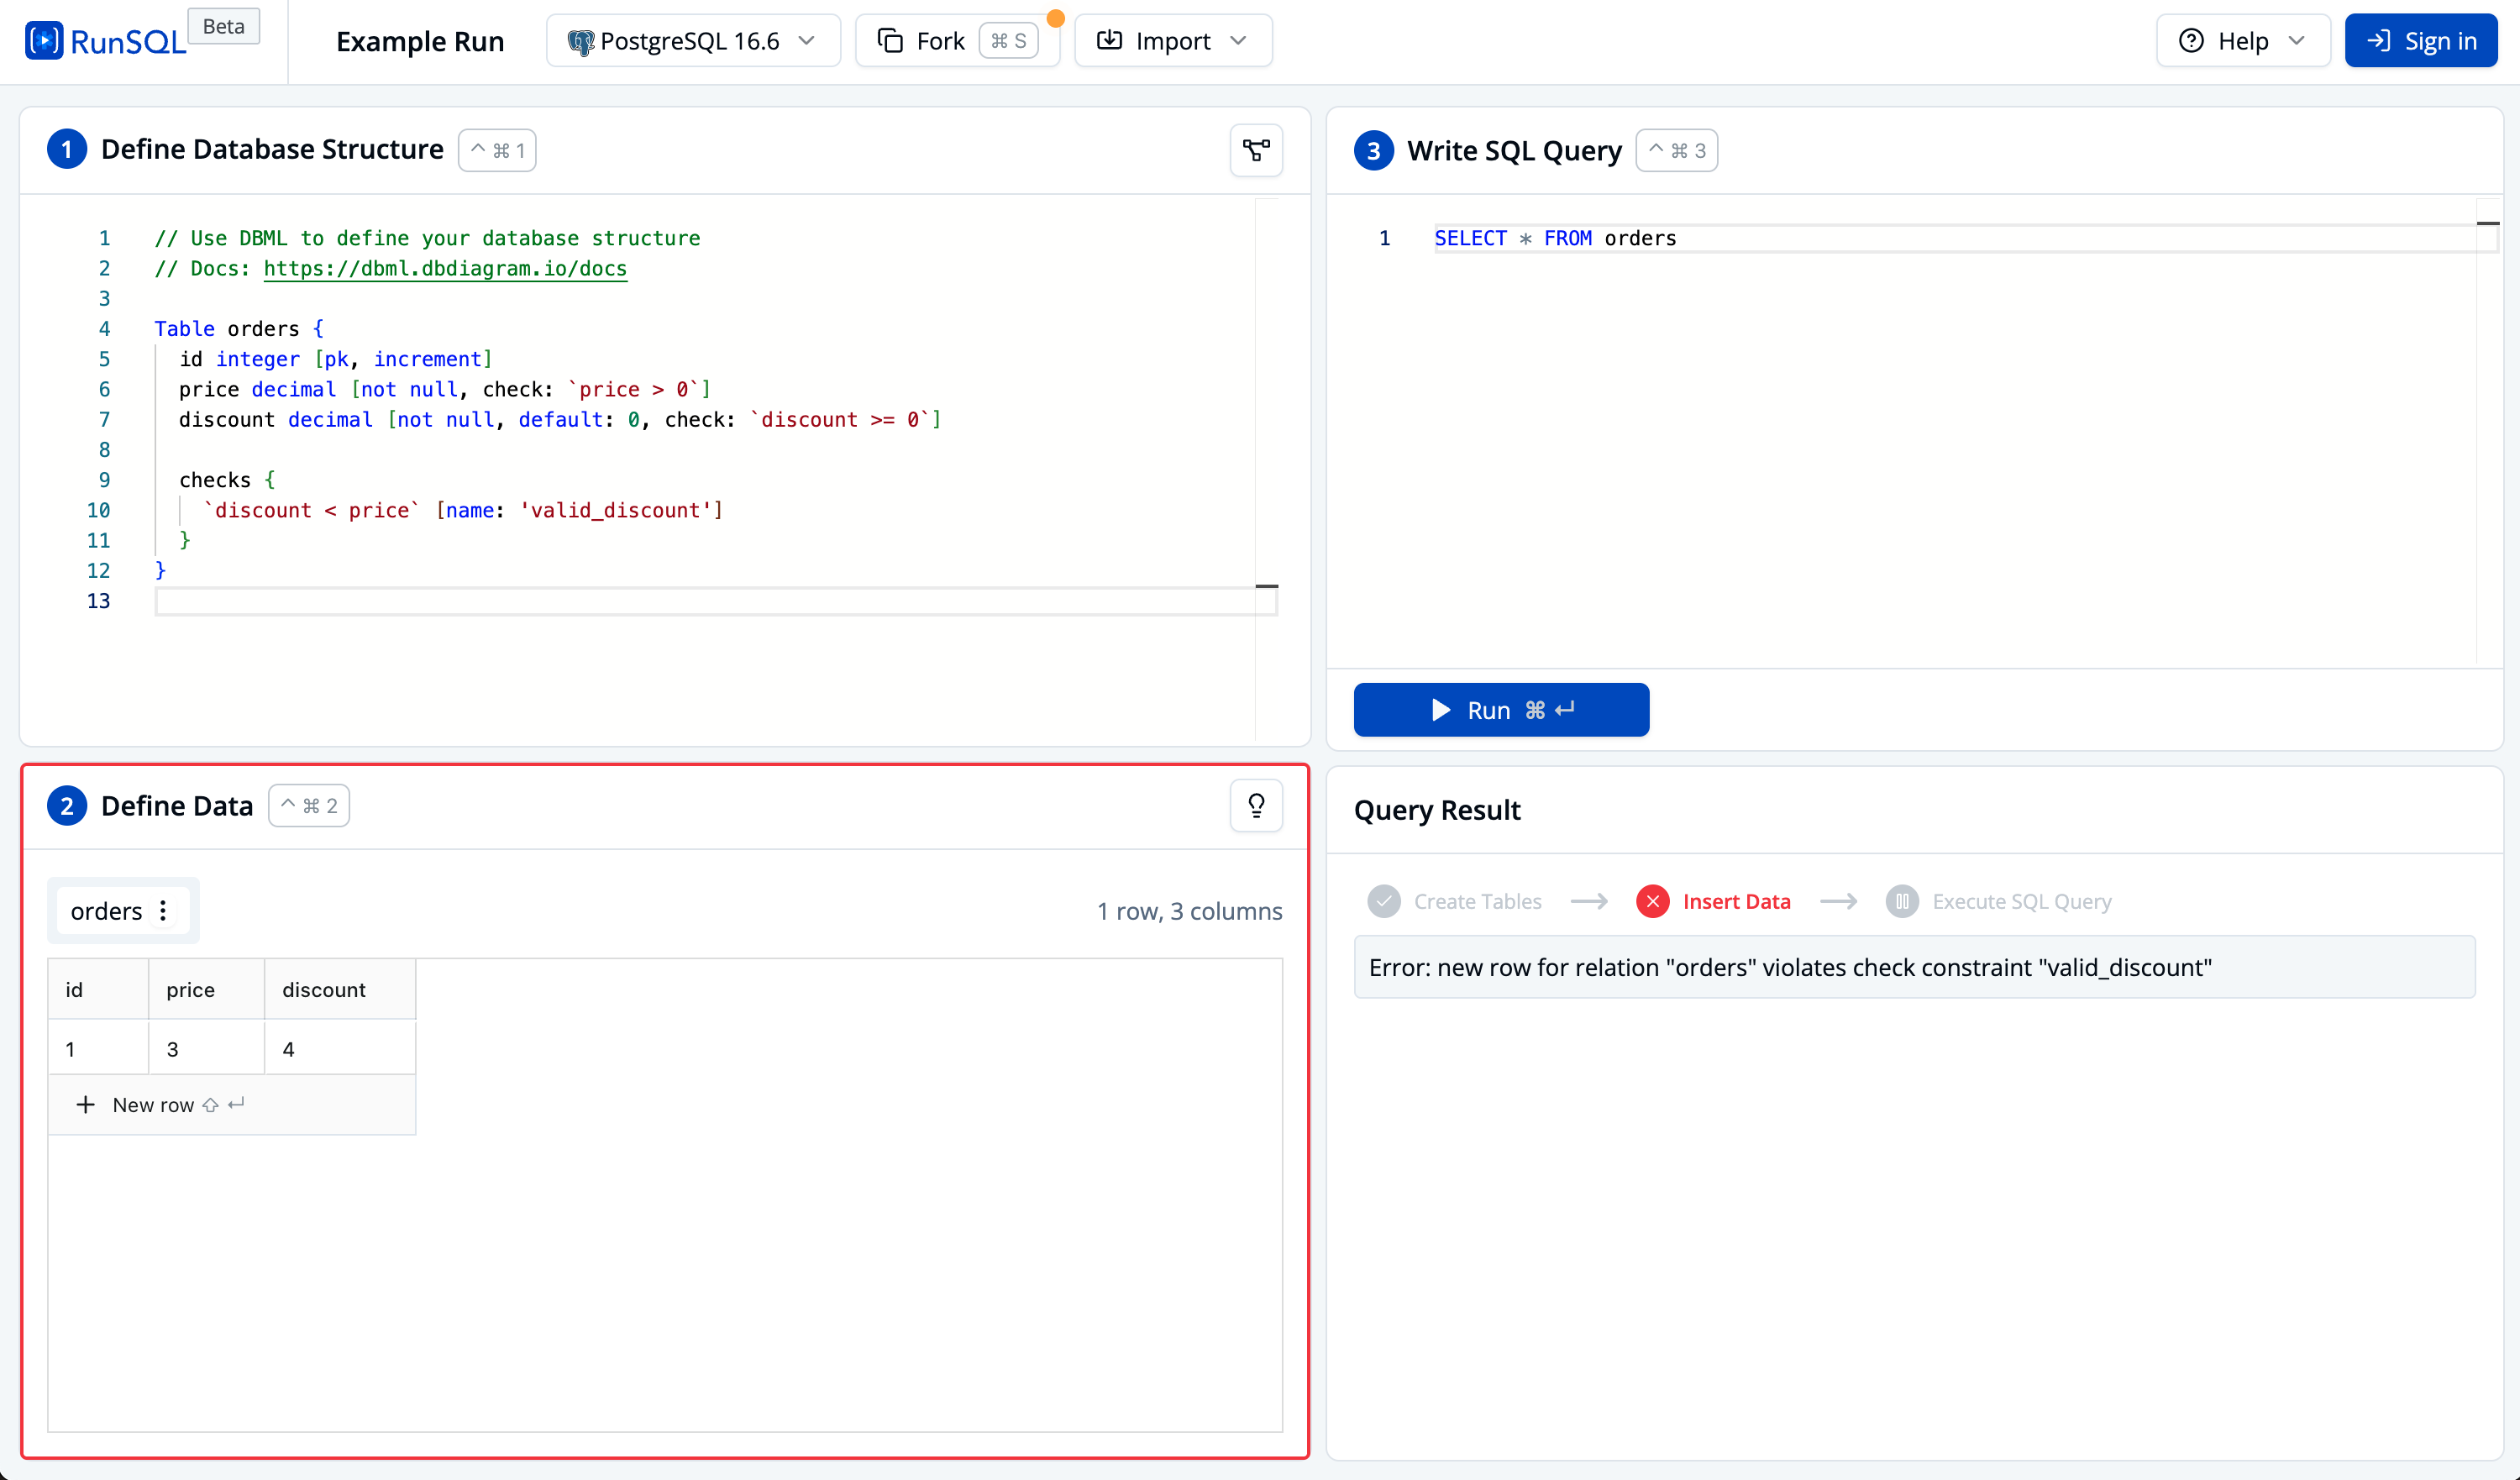The image size is (2520, 1480).
Task: Expand the PostgreSQL 16.6 version dropdown
Action: pos(693,41)
